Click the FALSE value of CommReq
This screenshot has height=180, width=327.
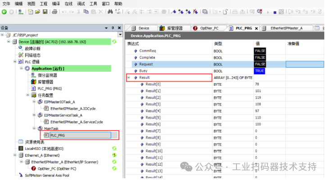260,51
